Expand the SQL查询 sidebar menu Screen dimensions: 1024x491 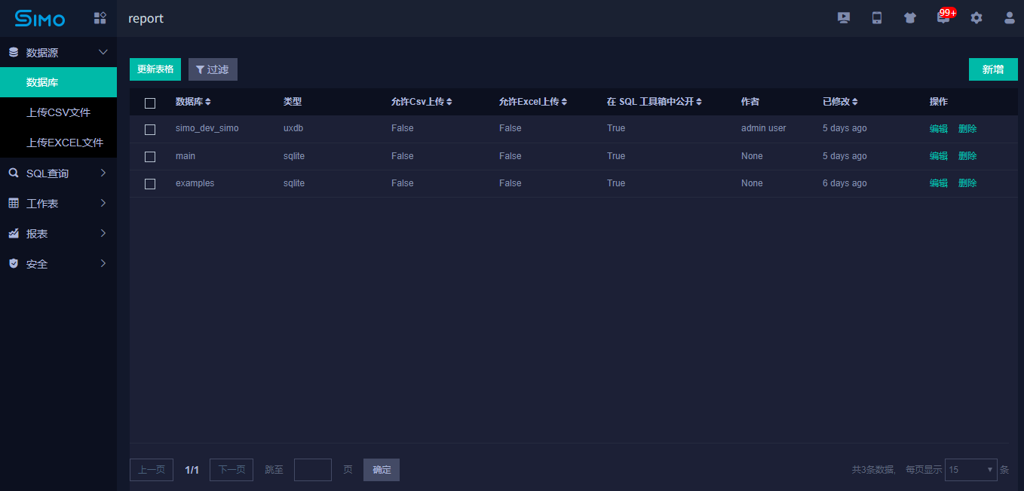click(58, 173)
